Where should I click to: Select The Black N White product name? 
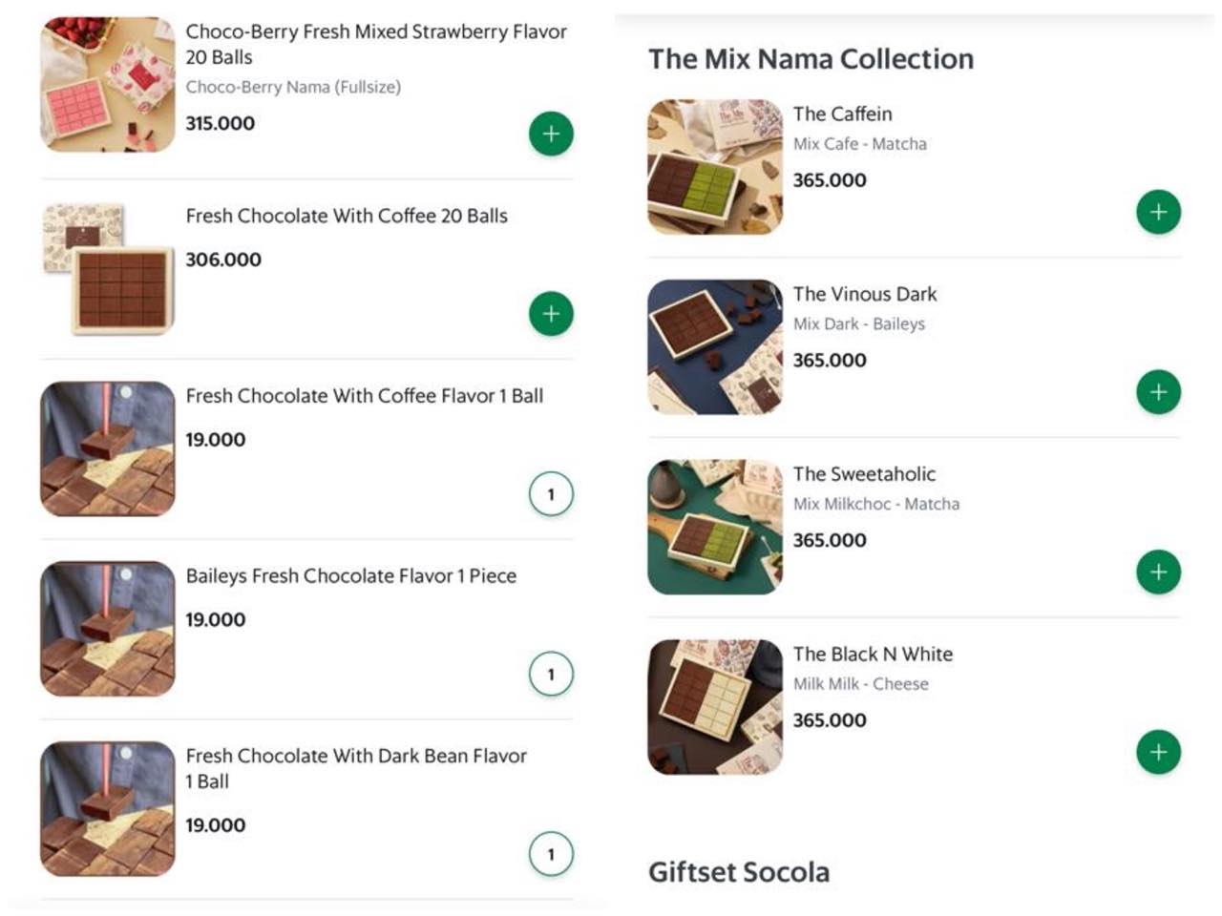(873, 655)
